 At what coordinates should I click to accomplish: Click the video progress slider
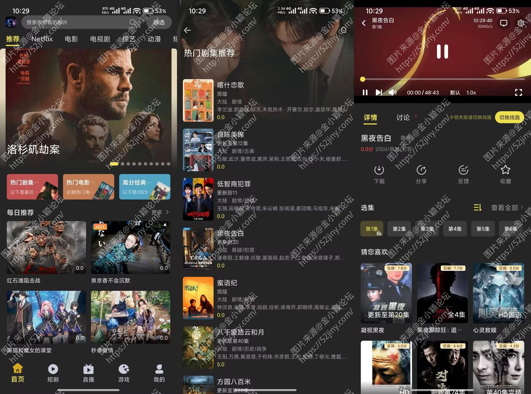tap(444, 79)
